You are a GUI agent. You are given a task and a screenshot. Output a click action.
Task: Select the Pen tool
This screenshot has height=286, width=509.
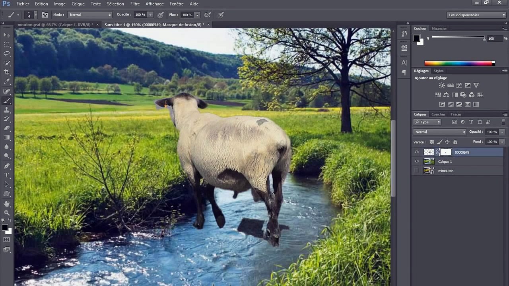[x=7, y=166]
